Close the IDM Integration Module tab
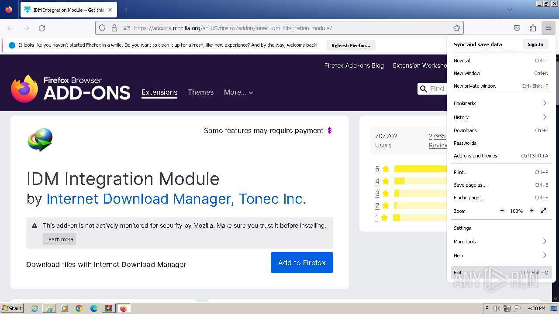Screen dimensions: 559x314 [x=110, y=10]
